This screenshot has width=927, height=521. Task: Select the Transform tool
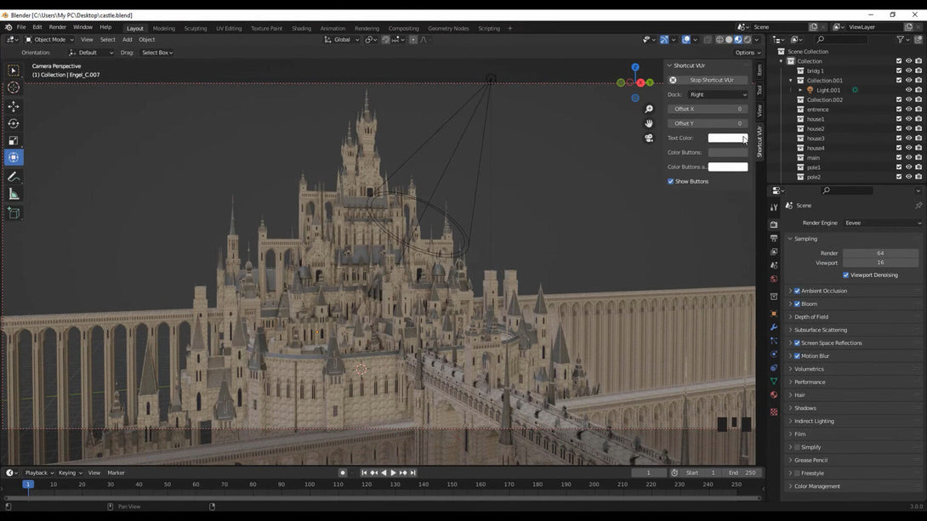coord(14,157)
